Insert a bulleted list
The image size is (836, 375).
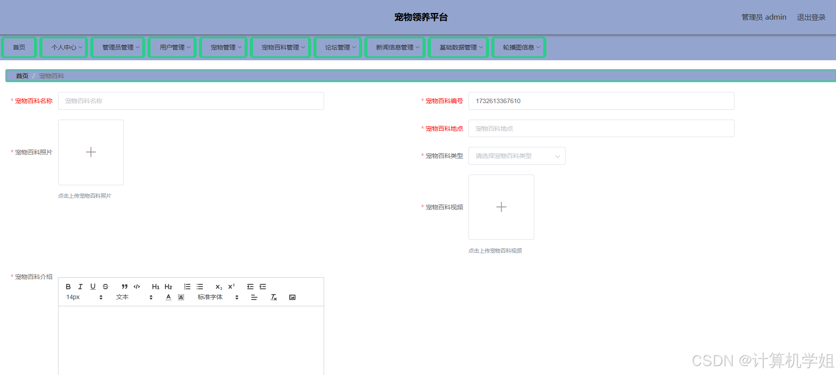(200, 287)
